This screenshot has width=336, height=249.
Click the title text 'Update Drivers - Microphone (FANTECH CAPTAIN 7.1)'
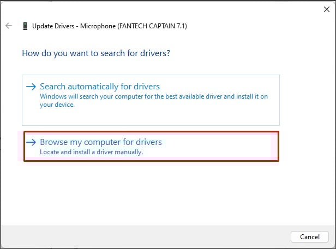pos(110,26)
